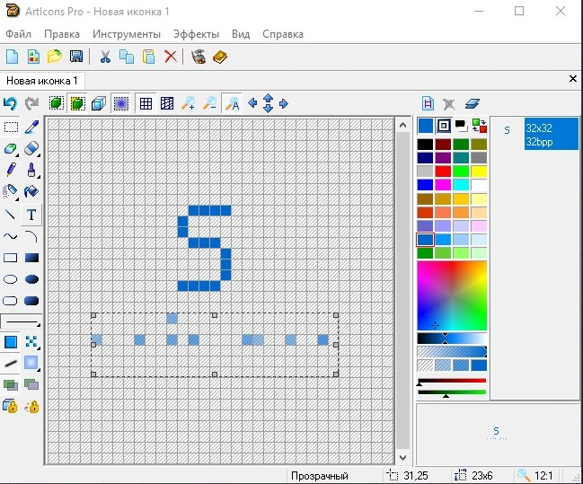Open the Вид menu
Screen dimensions: 583x484
click(241, 34)
